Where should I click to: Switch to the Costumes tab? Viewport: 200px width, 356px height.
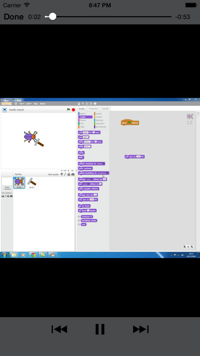[x=93, y=109]
